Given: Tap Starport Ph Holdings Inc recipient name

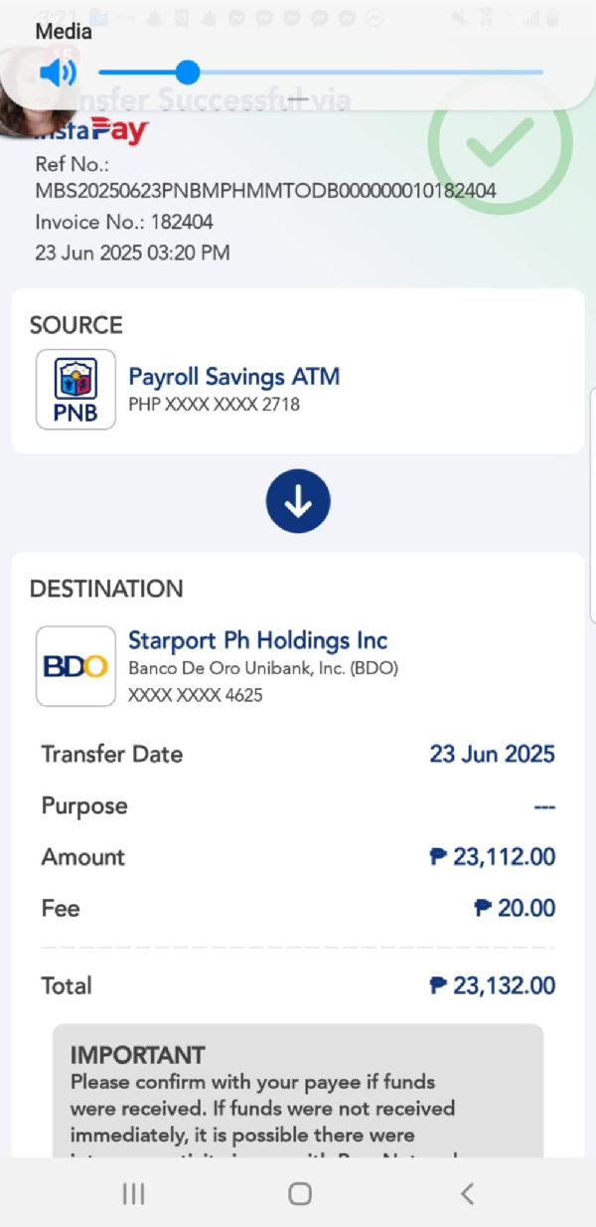Looking at the screenshot, I should pyautogui.click(x=258, y=640).
